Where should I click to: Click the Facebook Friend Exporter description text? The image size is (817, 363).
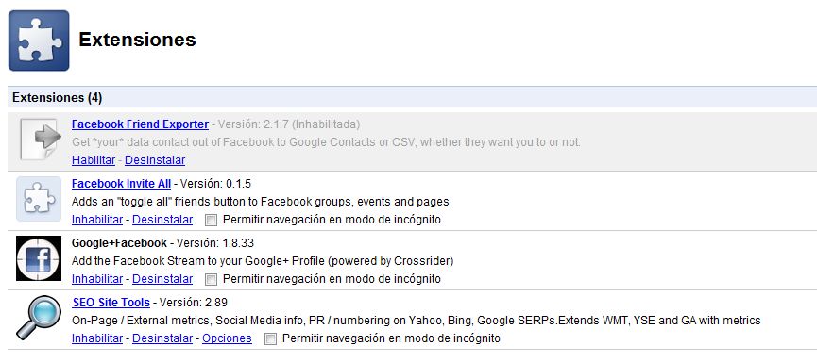(326, 142)
